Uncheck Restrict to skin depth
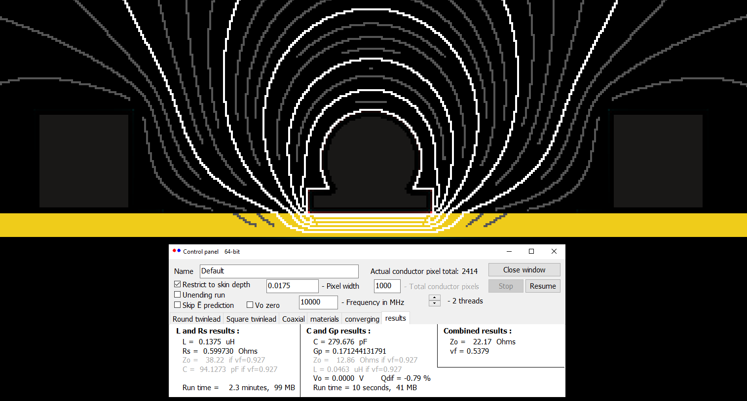 (x=178, y=284)
